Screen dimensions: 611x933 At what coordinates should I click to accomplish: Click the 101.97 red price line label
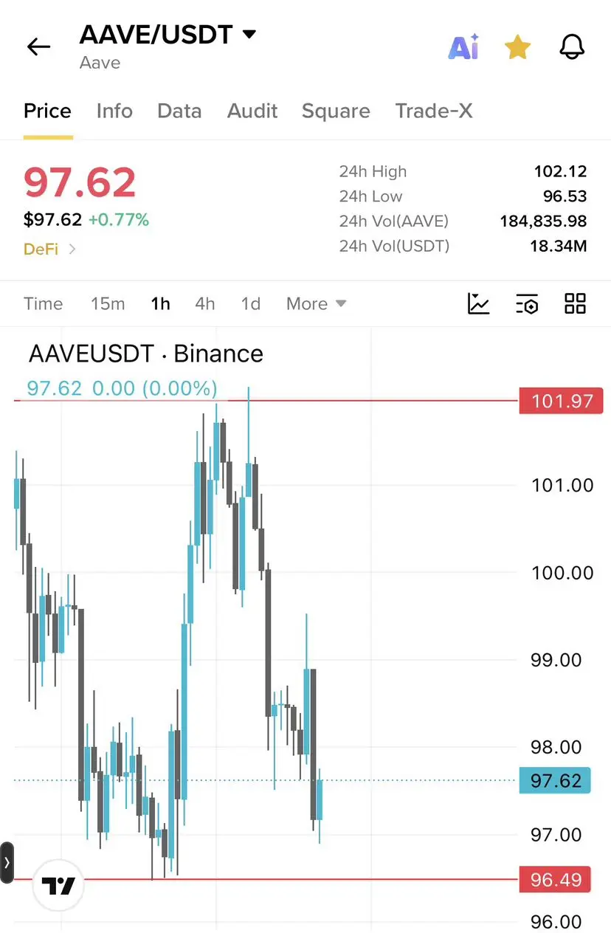[x=561, y=401]
